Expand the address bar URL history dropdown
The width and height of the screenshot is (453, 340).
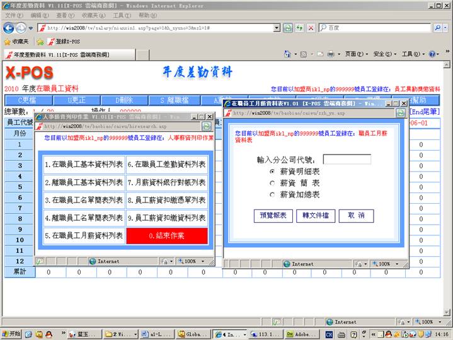tap(276, 28)
